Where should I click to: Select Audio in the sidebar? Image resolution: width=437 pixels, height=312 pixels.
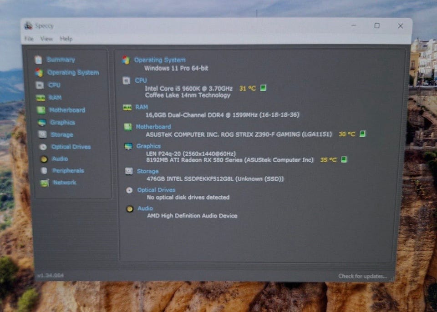tap(60, 159)
